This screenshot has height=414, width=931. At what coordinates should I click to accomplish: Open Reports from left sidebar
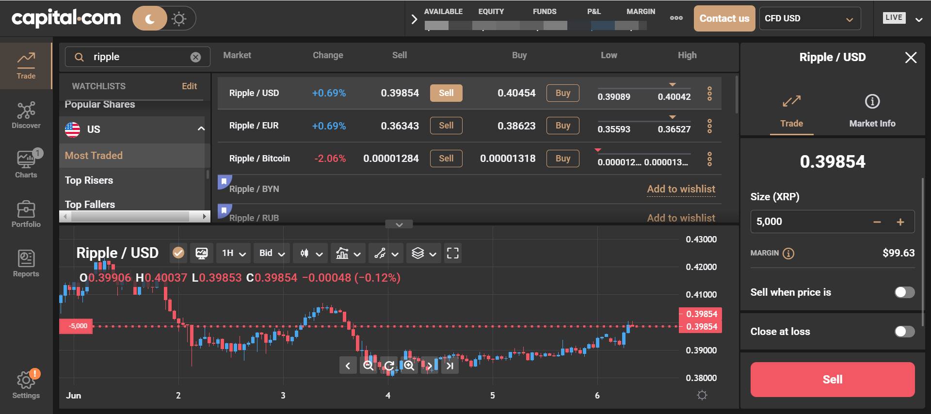[x=26, y=263]
